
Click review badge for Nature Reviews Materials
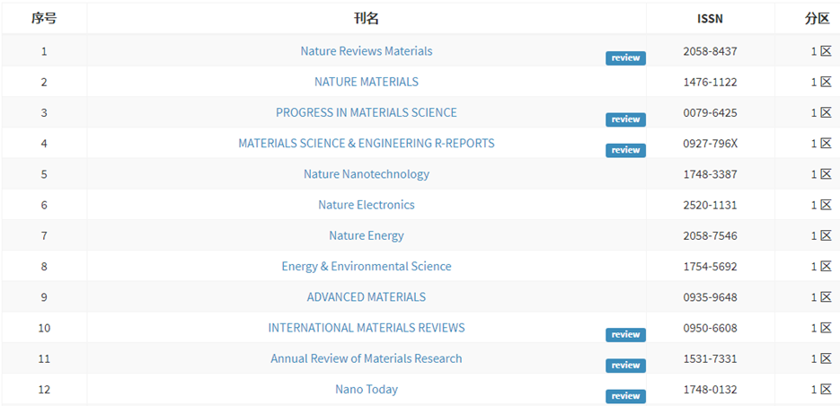click(625, 58)
